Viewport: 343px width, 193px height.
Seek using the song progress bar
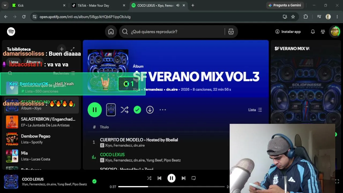coord(171,187)
